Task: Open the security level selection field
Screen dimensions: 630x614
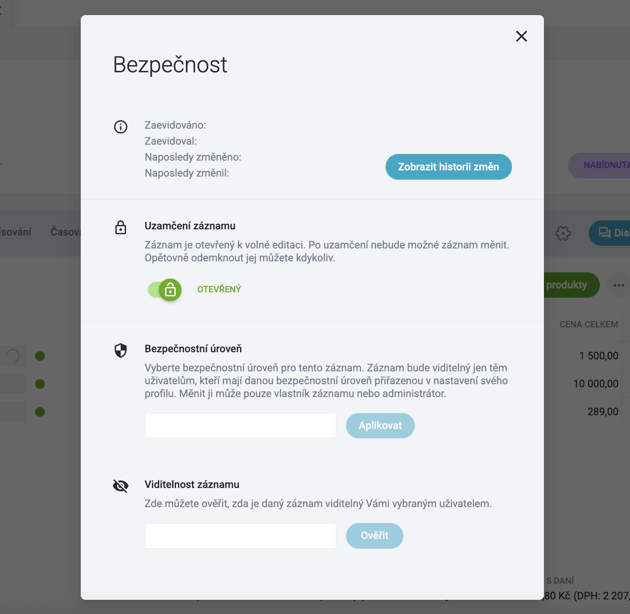Action: (x=240, y=426)
